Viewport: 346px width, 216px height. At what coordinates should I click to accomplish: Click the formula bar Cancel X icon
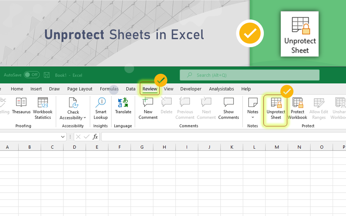pos(78,137)
